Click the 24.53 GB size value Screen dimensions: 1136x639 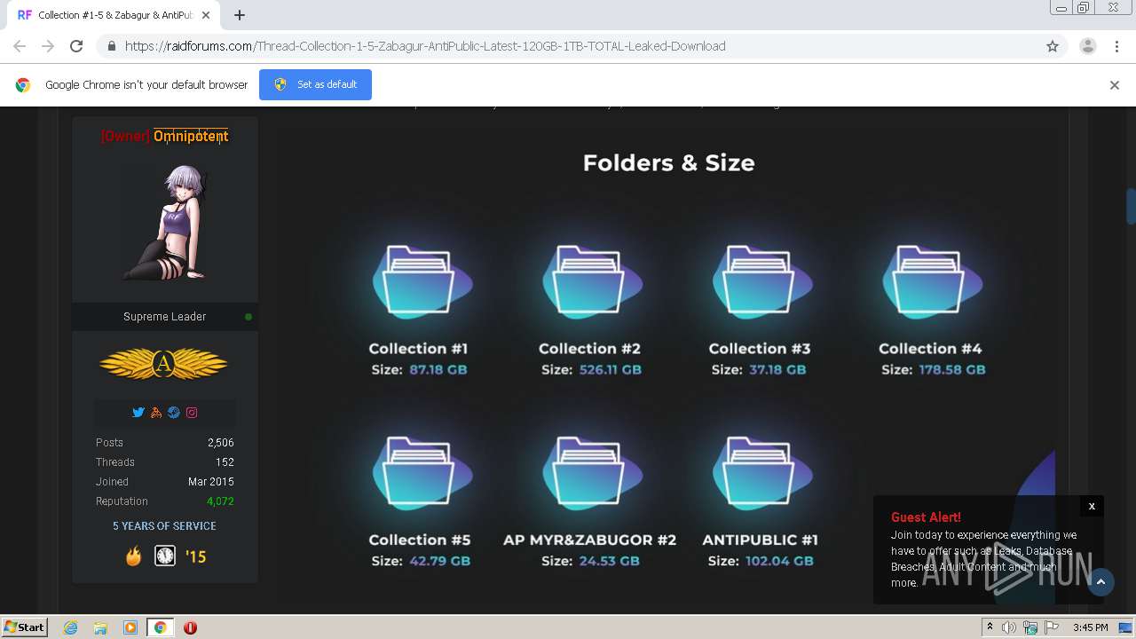(609, 561)
